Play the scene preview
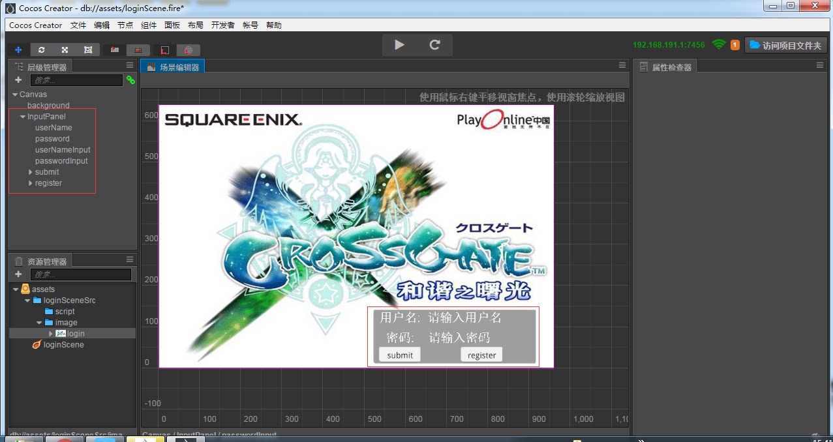The height and width of the screenshot is (442, 833). [399, 45]
